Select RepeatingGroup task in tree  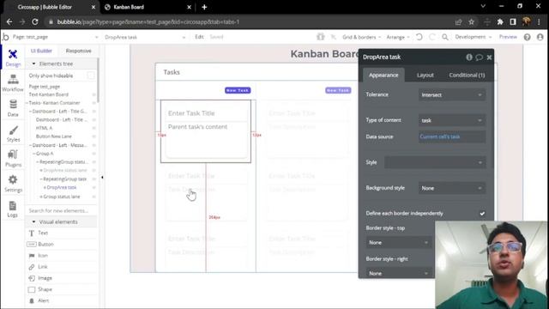coord(65,179)
